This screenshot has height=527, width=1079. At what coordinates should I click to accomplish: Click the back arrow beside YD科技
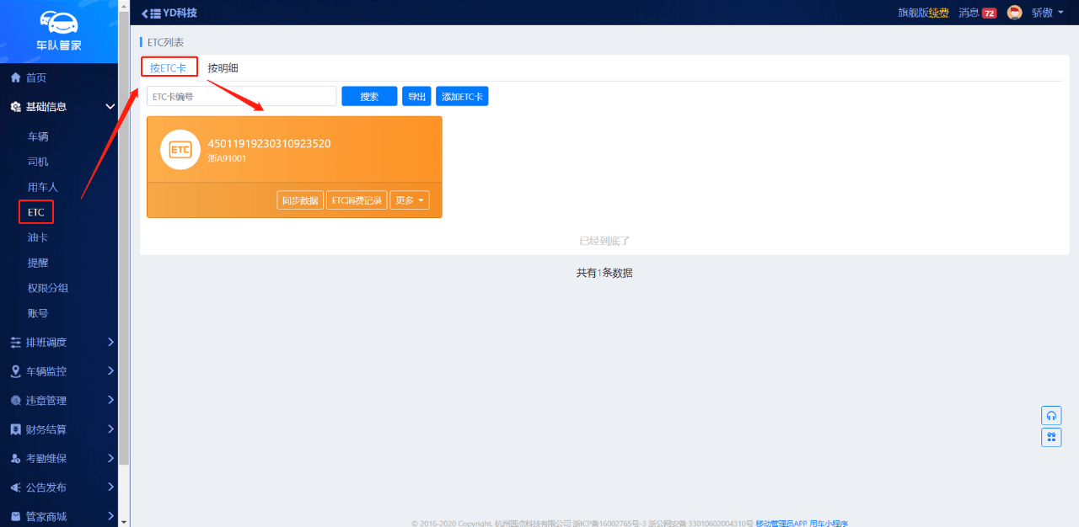click(x=145, y=13)
